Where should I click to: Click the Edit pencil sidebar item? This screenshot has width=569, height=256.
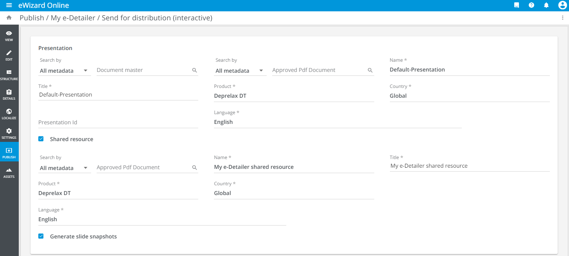[x=9, y=55]
